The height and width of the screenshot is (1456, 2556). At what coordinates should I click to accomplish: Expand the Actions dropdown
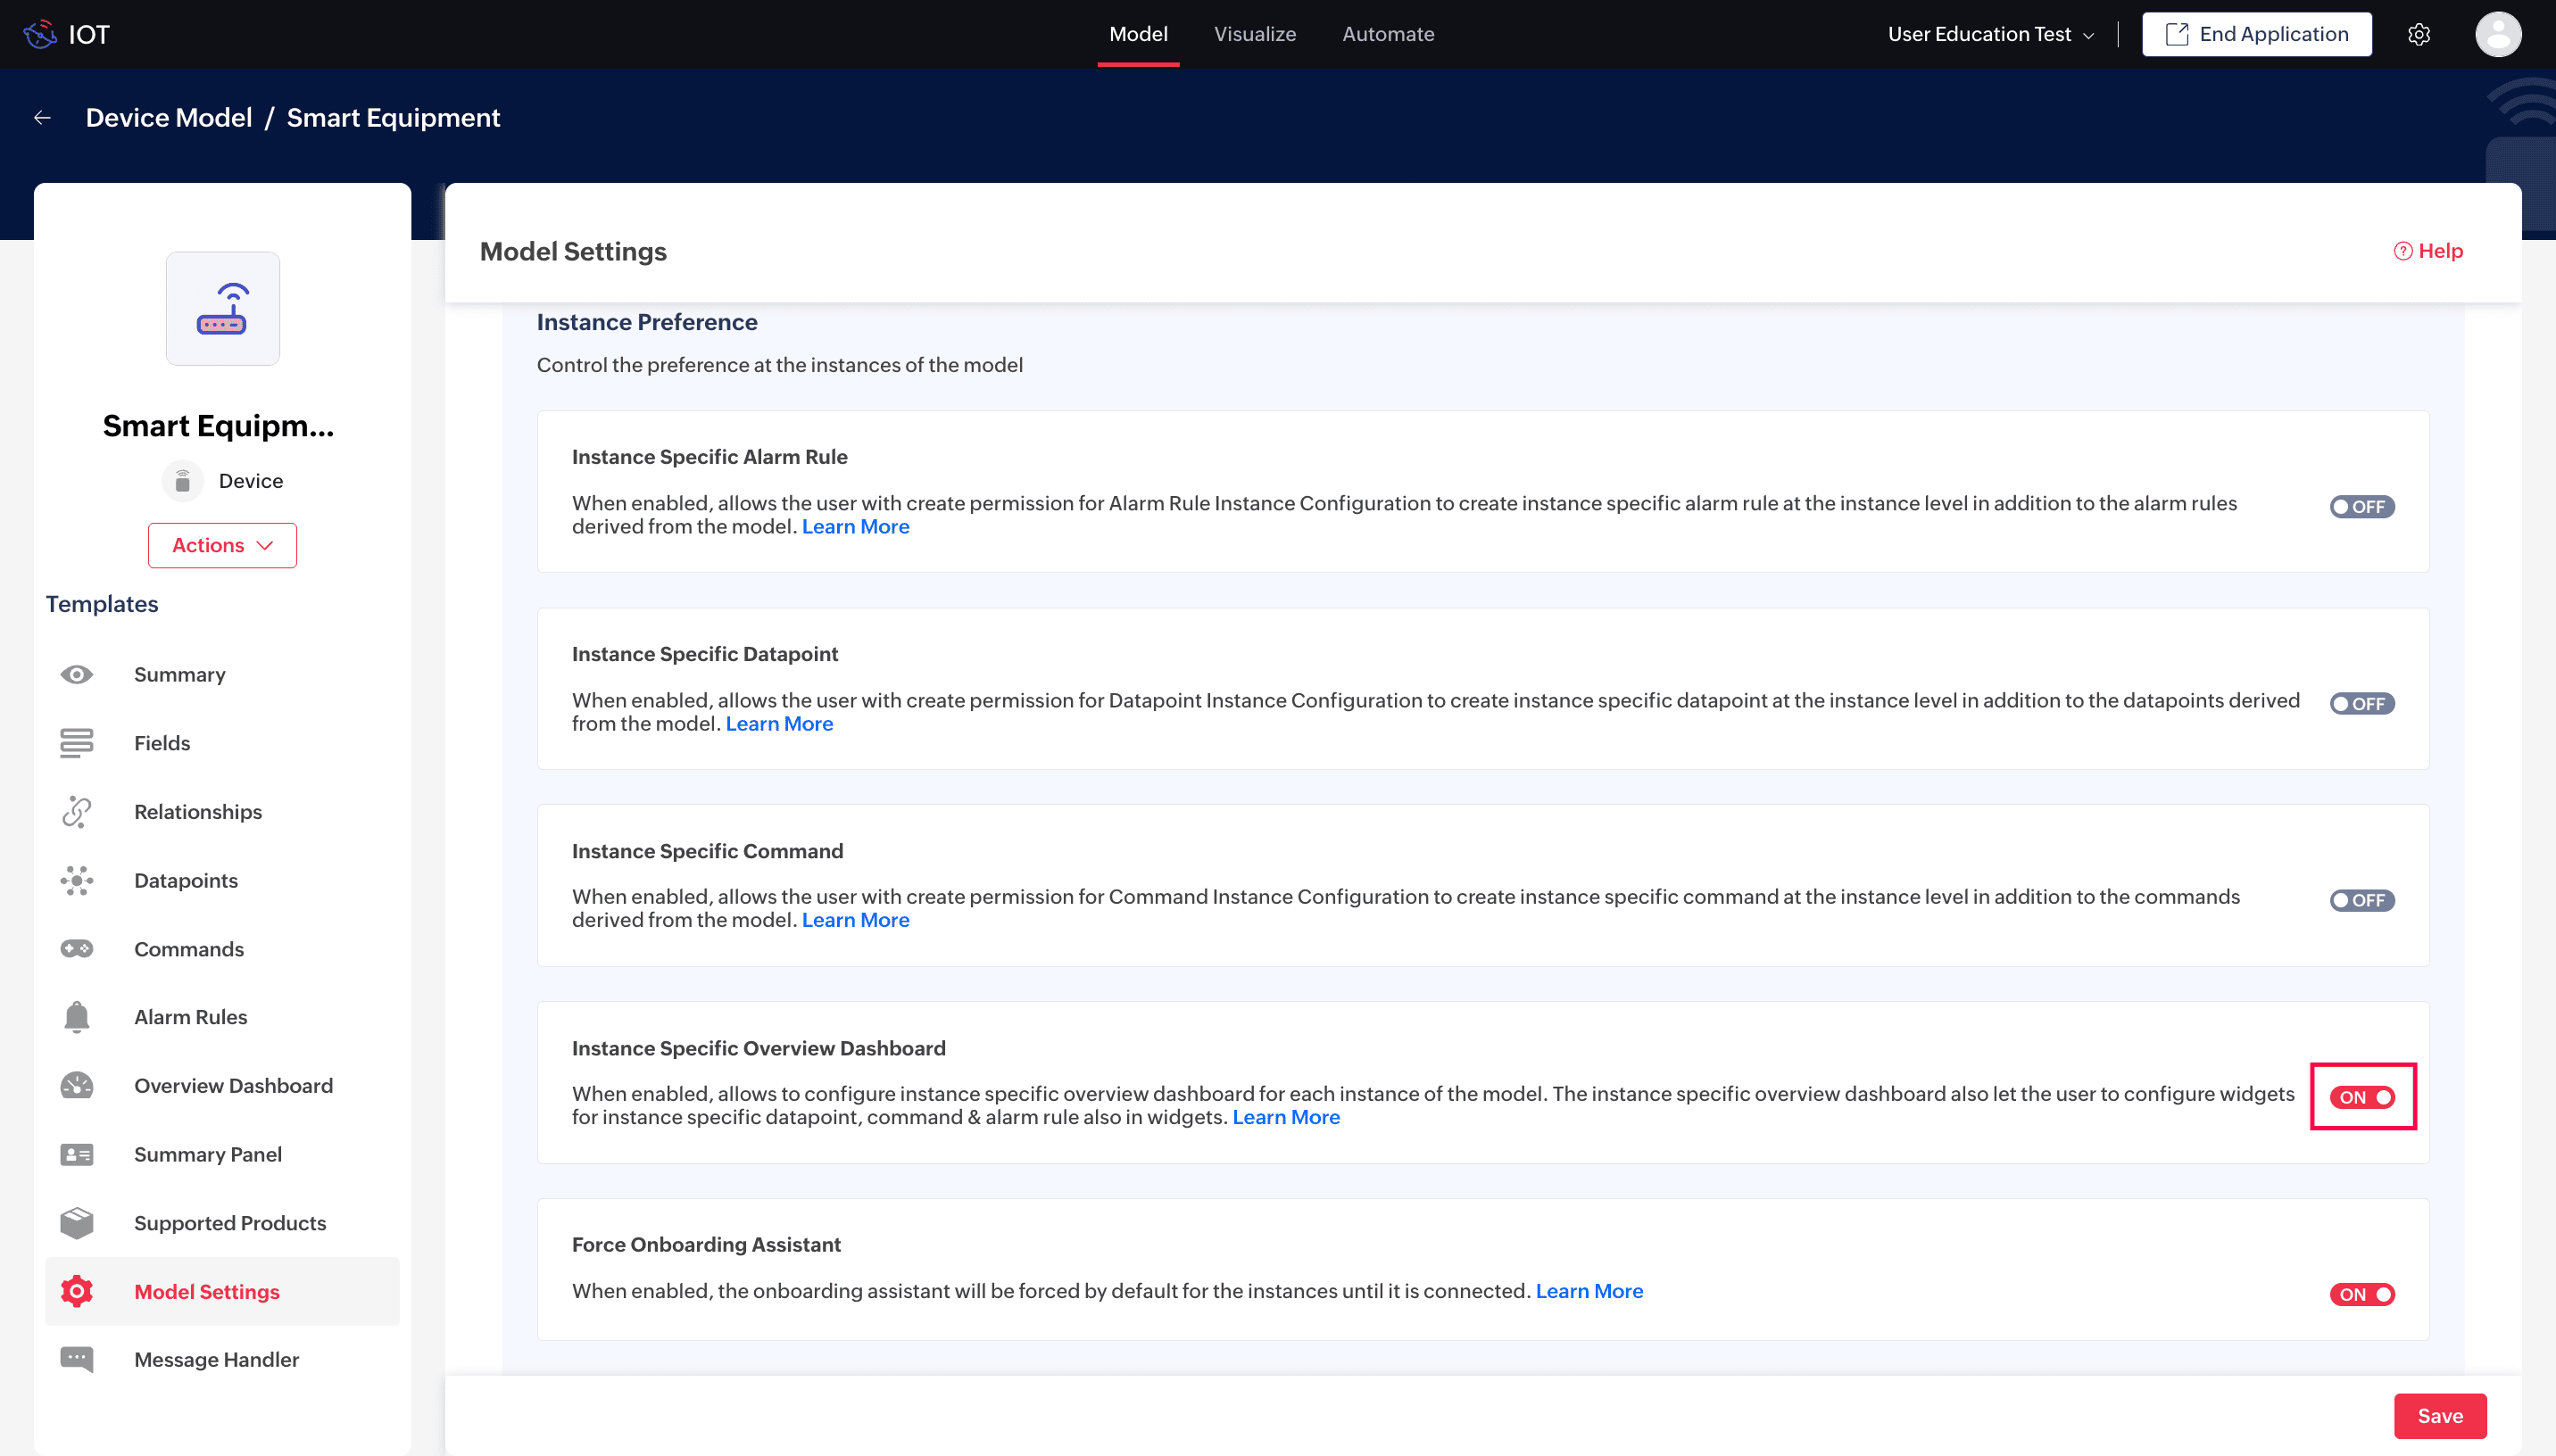click(222, 546)
